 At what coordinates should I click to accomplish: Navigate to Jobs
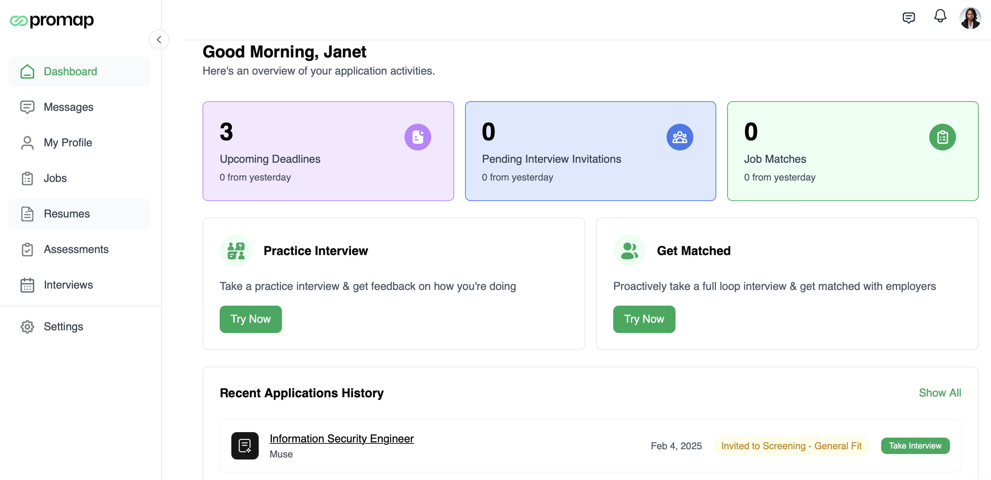79,178
